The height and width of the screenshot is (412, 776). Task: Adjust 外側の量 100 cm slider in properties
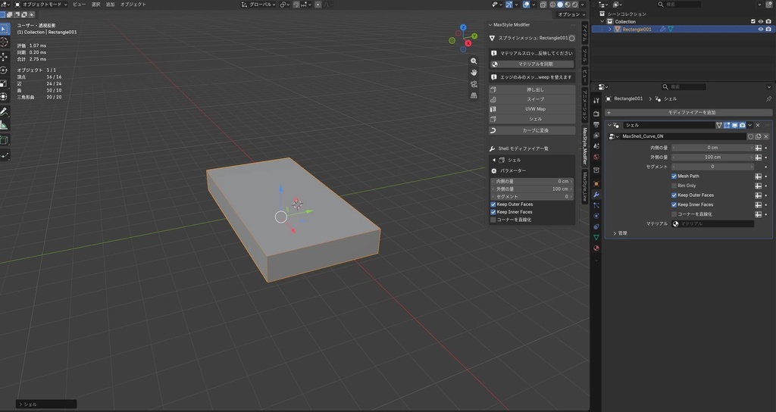712,158
